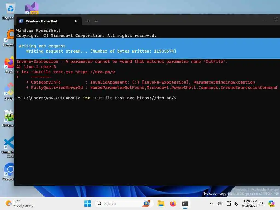
Task: Open a new terminal tab
Action: point(88,21)
